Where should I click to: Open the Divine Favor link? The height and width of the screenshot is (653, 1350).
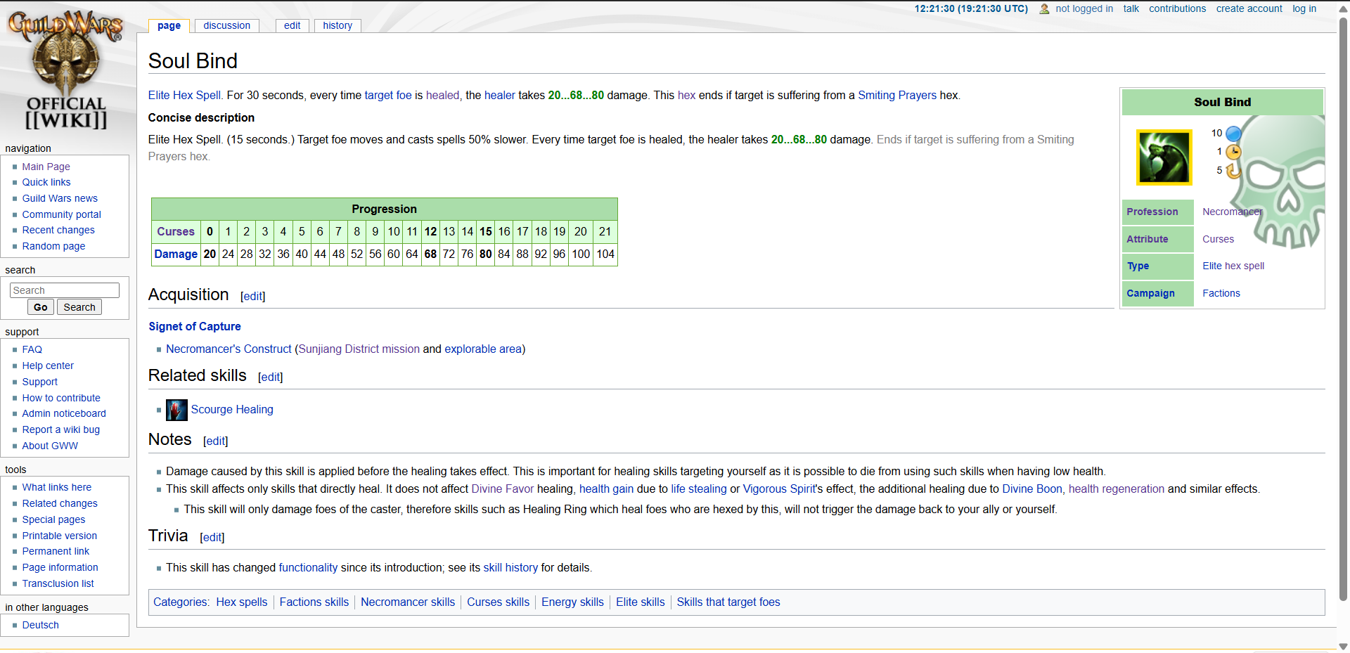(x=503, y=489)
